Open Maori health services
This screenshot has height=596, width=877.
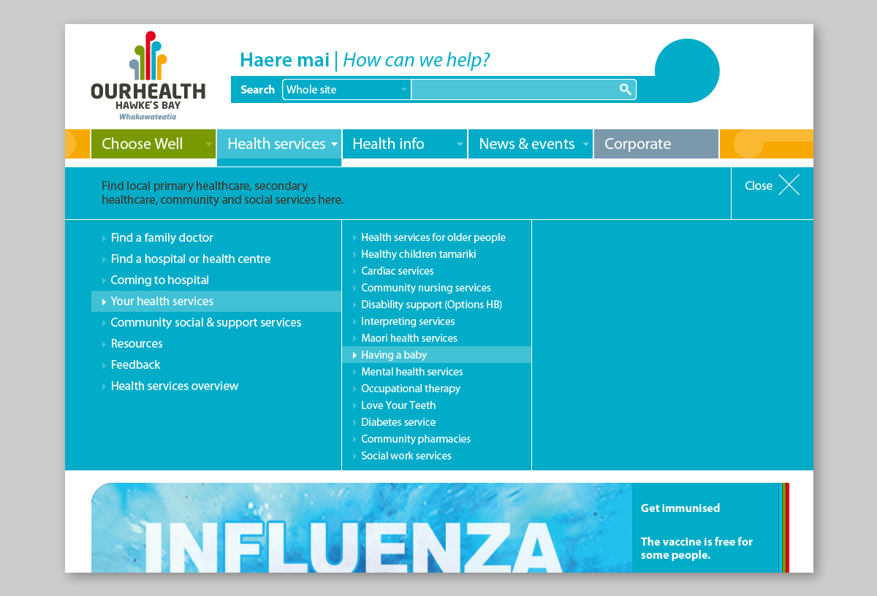point(409,338)
